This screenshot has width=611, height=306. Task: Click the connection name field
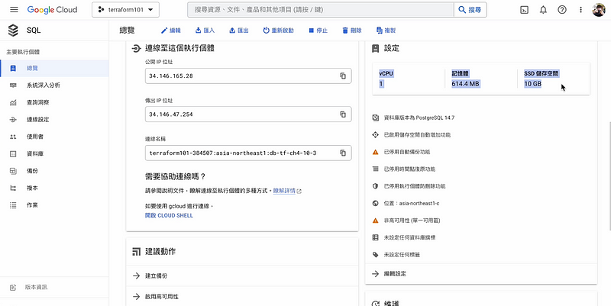click(x=248, y=153)
